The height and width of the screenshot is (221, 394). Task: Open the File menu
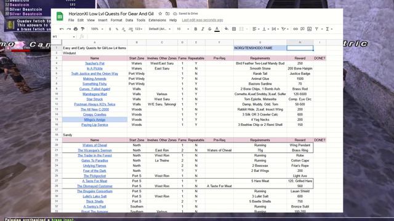coord(71,20)
